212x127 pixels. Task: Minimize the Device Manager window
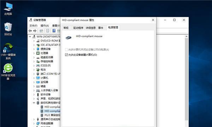point(165,20)
